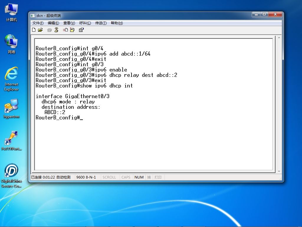Image resolution: width=302 pixels, height=227 pixels.
Task: Click the 'dhcp6 mode : relay' line
Action: coord(68,102)
